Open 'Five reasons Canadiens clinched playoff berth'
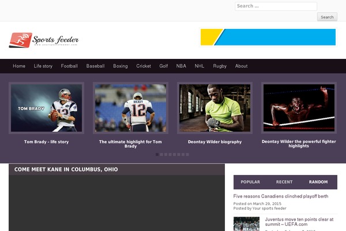 point(281,196)
